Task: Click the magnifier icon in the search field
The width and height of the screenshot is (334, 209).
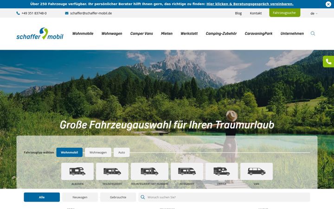Action: click(x=143, y=197)
